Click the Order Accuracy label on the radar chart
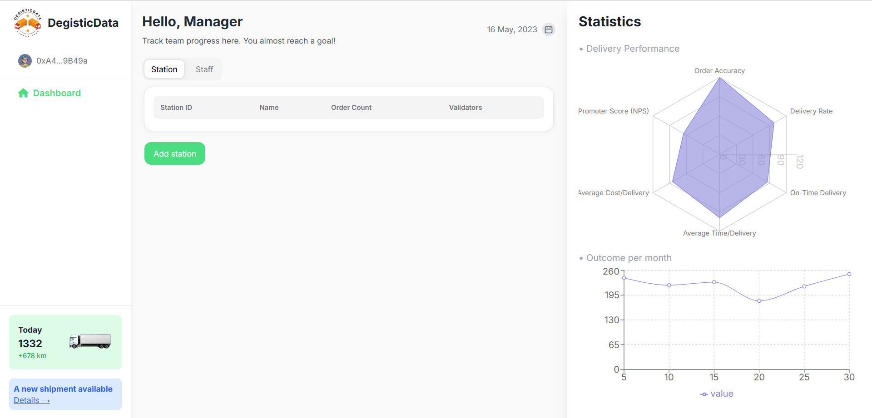 (719, 71)
